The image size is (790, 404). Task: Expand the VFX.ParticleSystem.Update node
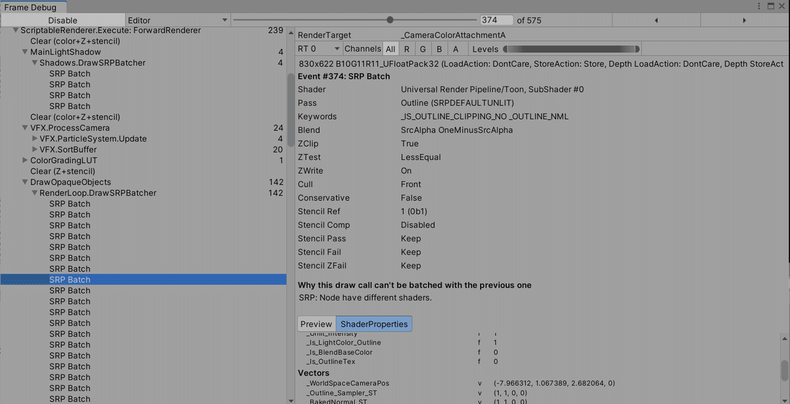(x=35, y=139)
